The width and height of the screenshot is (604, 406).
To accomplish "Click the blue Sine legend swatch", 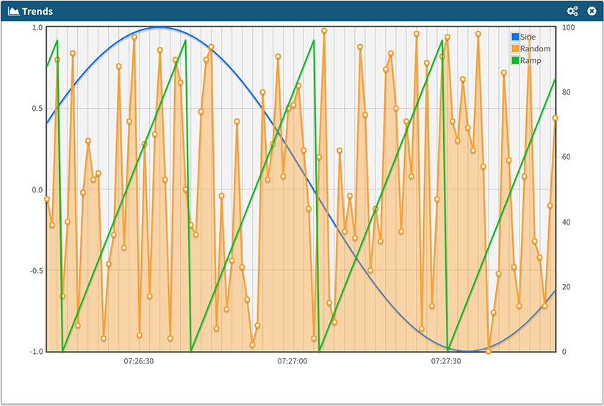I will pos(514,37).
